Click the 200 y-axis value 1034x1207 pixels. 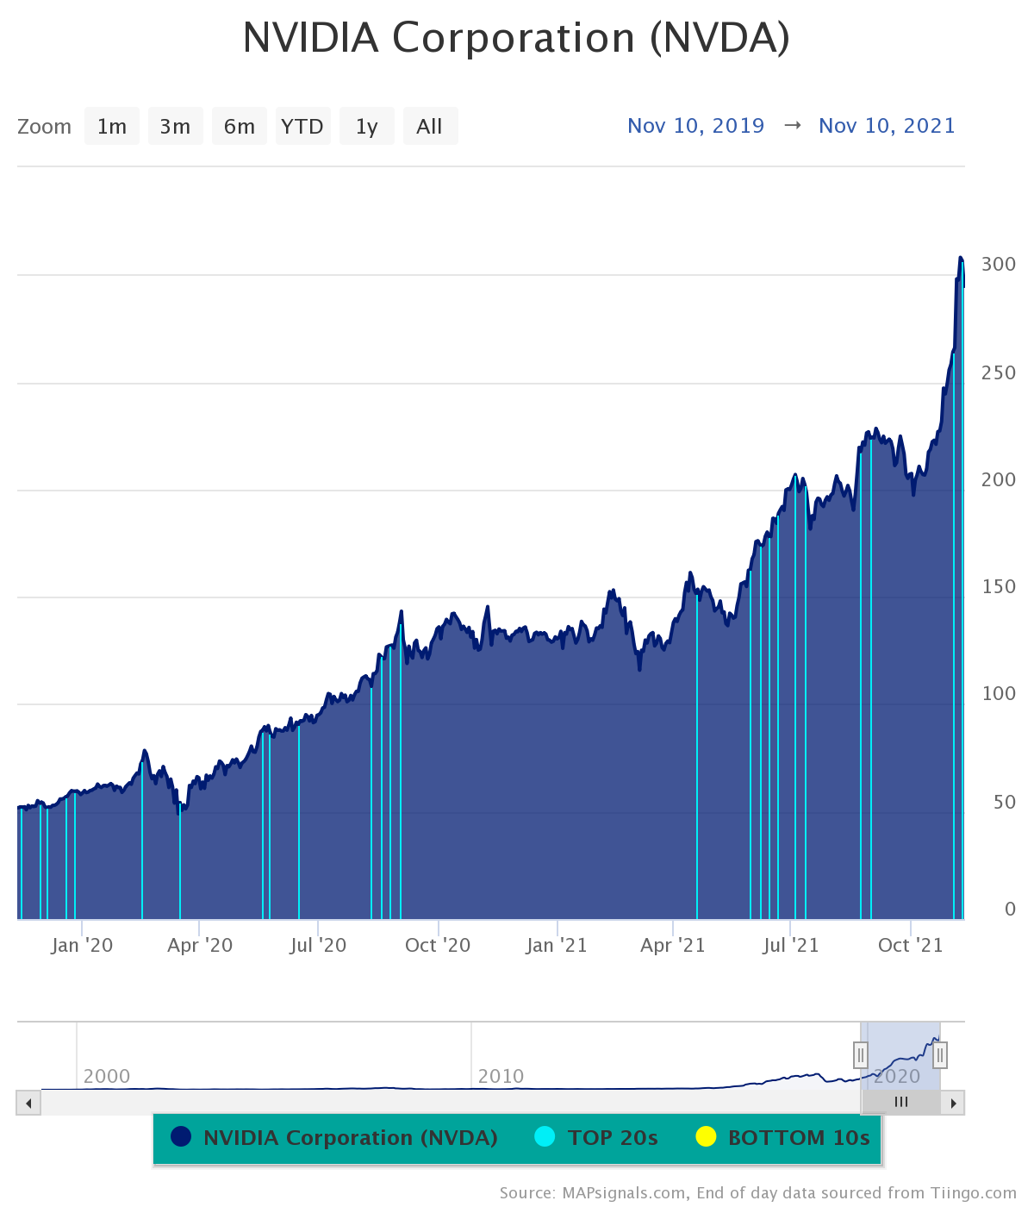(999, 480)
